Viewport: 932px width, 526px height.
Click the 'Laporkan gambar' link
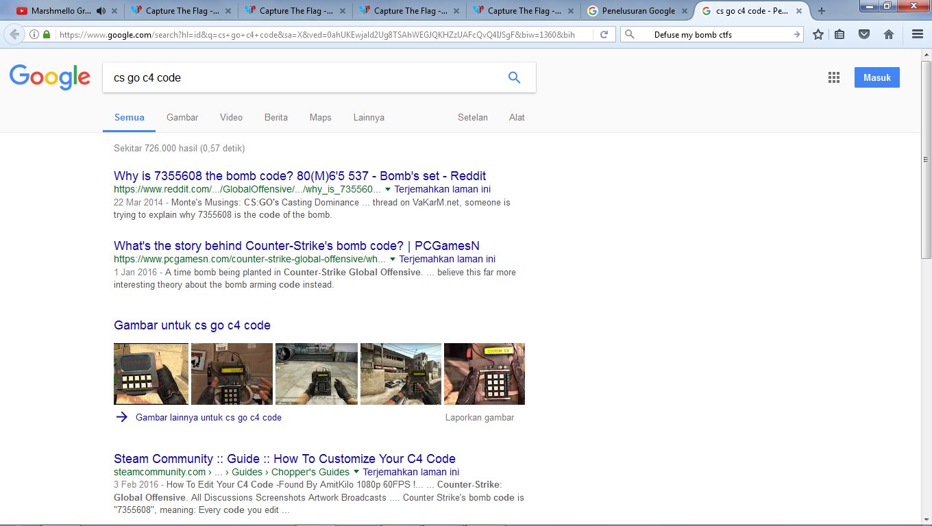click(480, 417)
